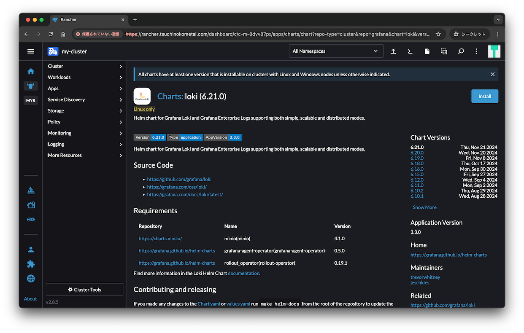Open the github.com/grafana/loki source link
Screen dimensions: 524x333
point(179,179)
